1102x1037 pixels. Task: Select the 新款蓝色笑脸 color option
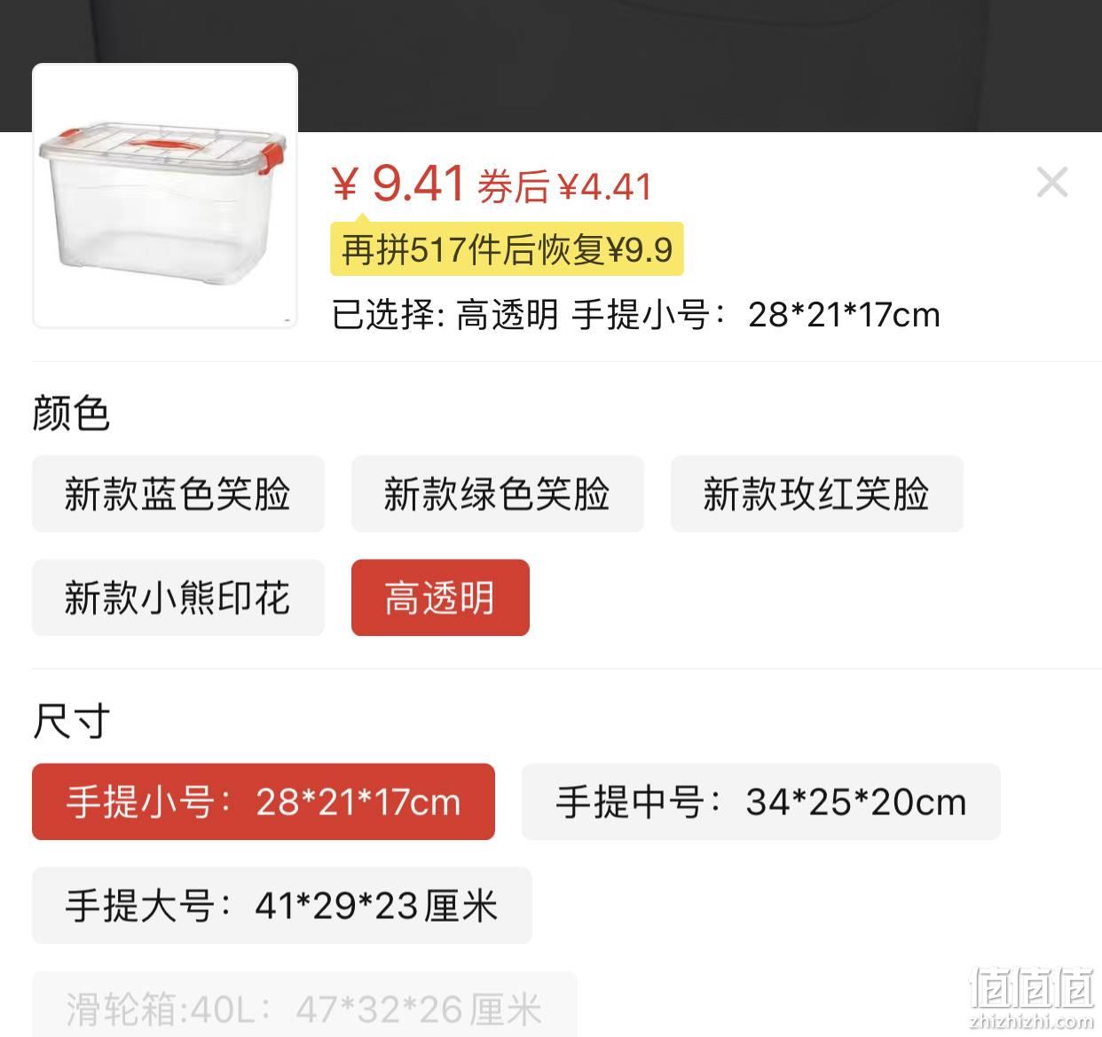pos(178,494)
